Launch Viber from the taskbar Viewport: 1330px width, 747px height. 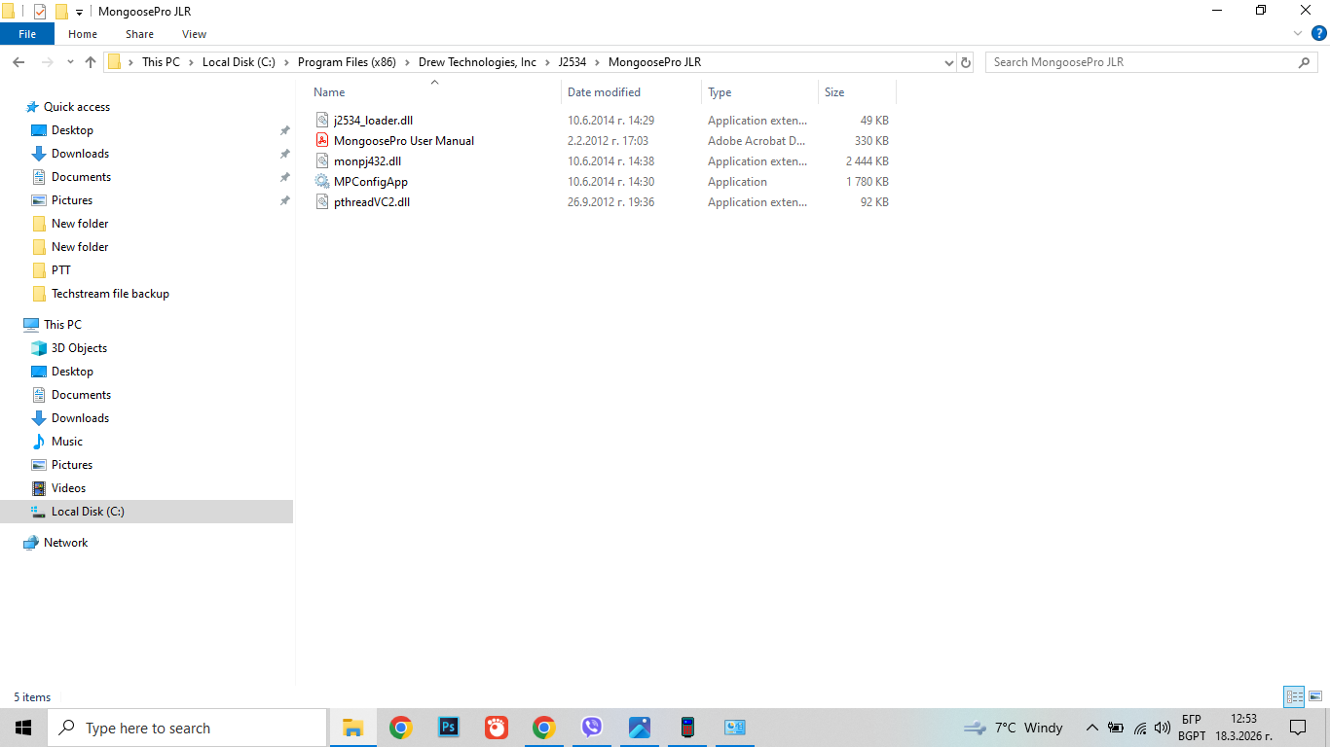point(591,728)
